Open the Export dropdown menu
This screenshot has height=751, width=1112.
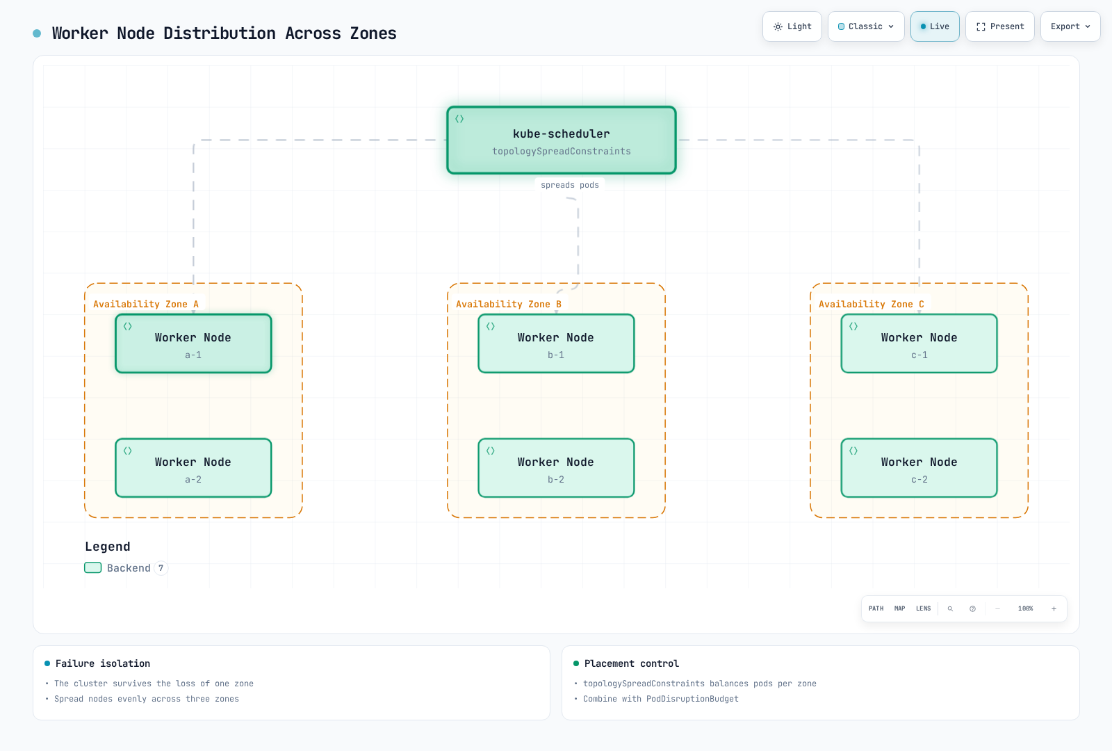[1070, 26]
